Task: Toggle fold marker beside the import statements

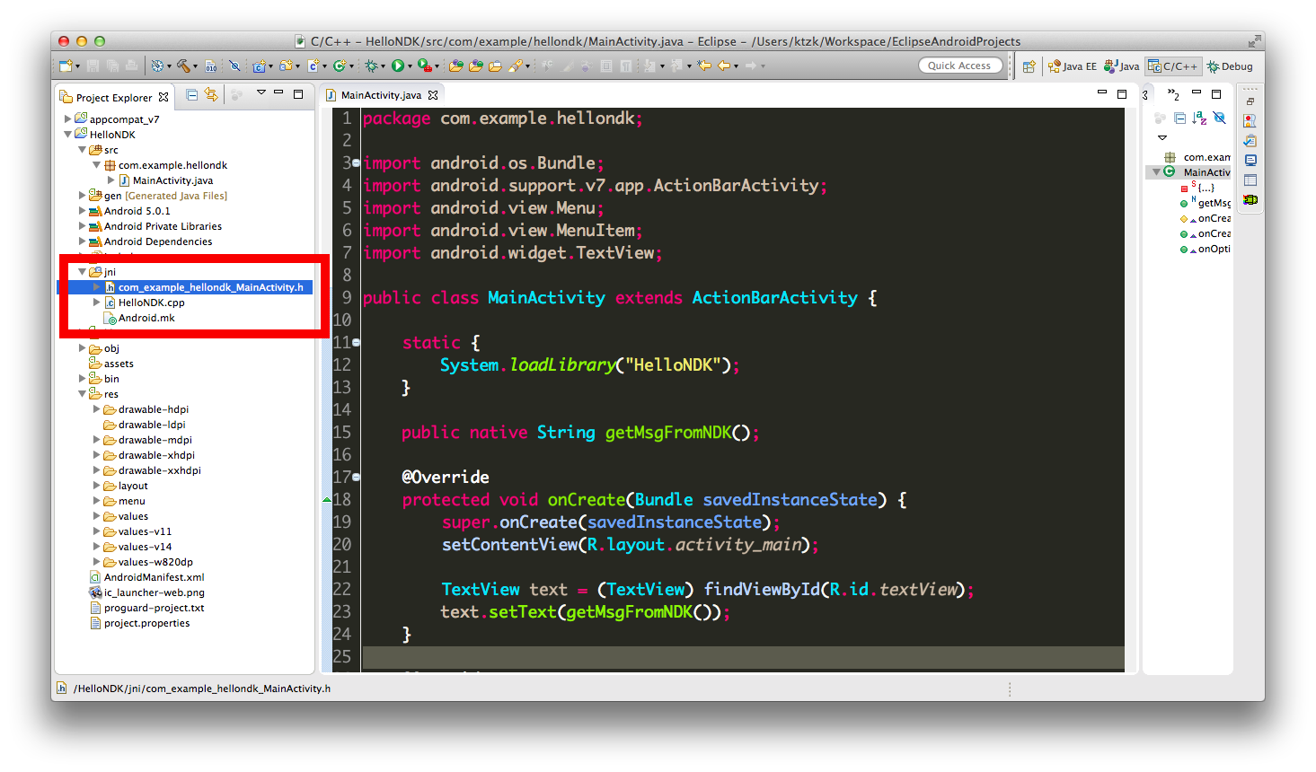Action: [356, 163]
